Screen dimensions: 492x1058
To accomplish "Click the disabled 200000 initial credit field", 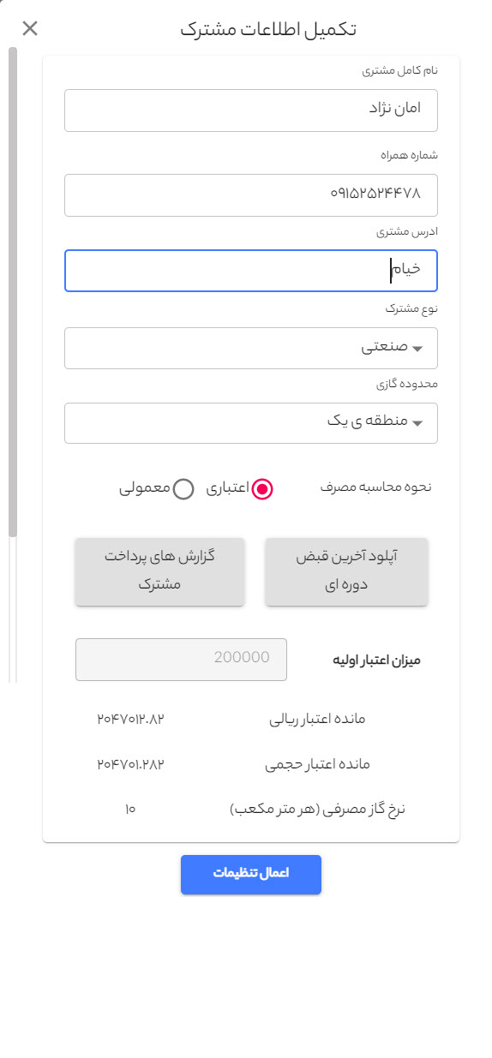I will tap(181, 659).
